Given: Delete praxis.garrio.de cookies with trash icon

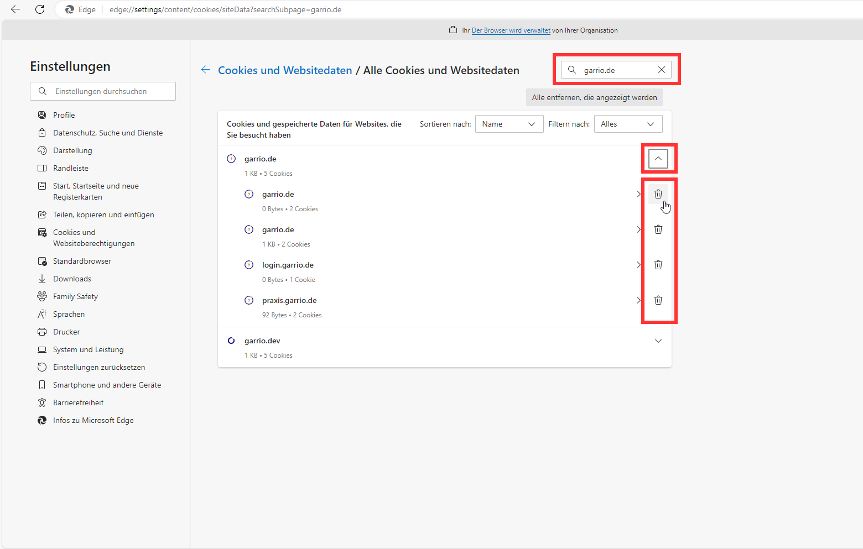Looking at the screenshot, I should (658, 300).
